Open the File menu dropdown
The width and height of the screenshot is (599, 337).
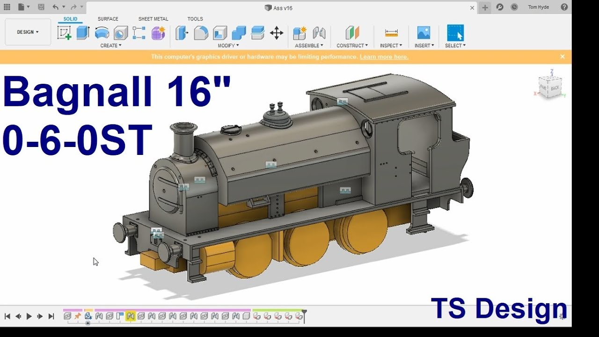(23, 7)
